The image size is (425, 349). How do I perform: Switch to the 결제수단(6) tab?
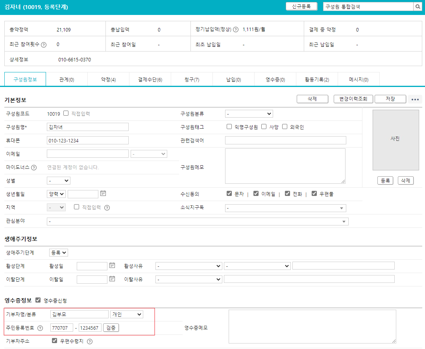tap(150, 79)
